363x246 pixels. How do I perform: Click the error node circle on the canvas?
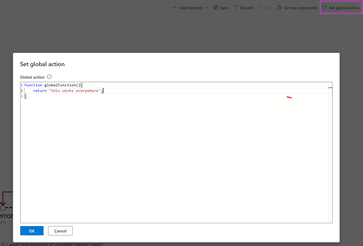3,208
